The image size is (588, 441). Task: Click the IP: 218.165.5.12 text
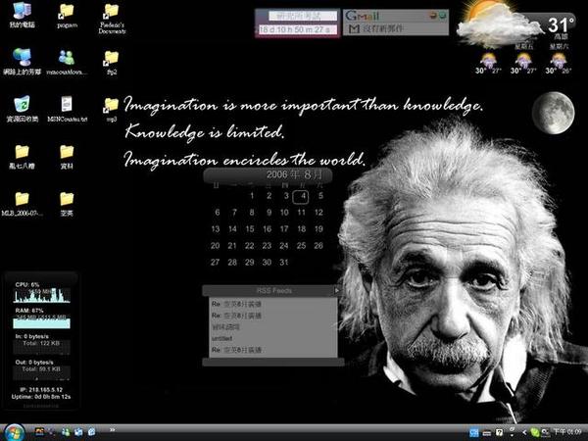pos(41,390)
